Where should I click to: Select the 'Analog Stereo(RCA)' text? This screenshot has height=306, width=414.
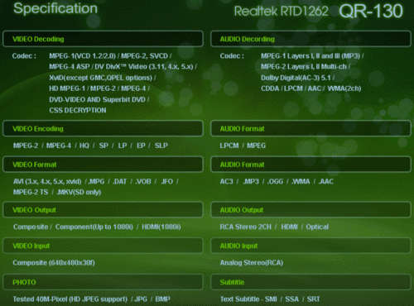coord(252,263)
